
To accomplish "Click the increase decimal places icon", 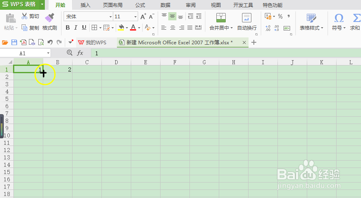I will tap(268, 28).
